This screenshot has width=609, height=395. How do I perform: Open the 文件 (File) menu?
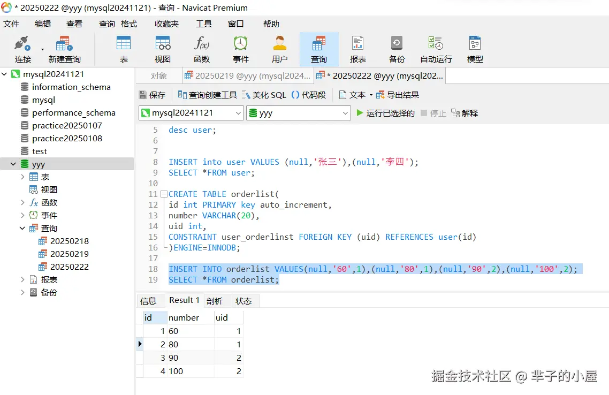pyautogui.click(x=11, y=24)
